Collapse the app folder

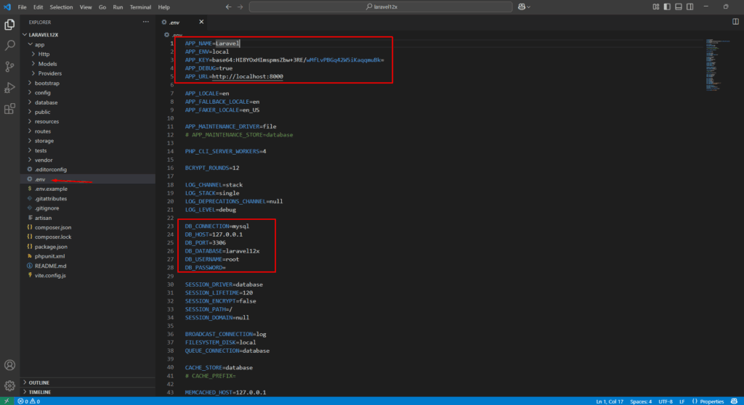click(x=39, y=44)
